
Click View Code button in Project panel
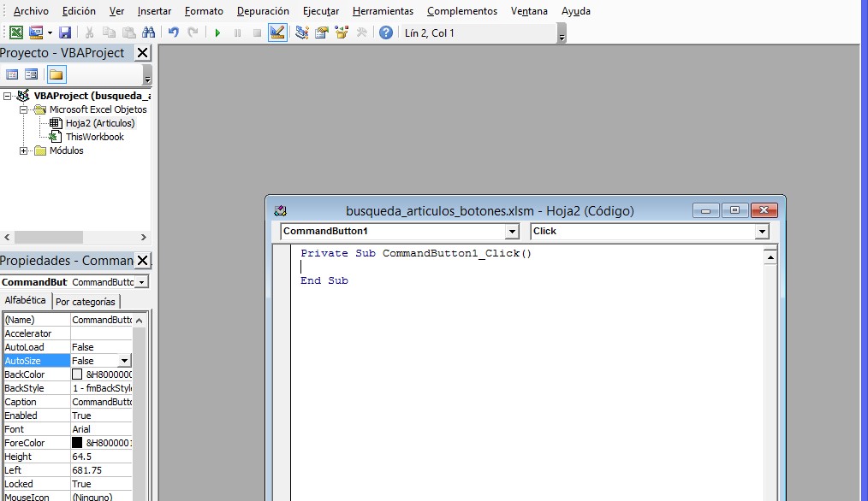pos(12,74)
